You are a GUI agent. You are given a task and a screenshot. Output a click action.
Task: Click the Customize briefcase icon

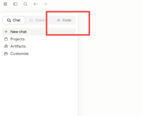6,54
